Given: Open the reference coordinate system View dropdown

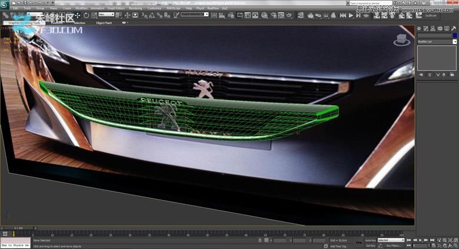Looking at the screenshot, I should (106, 14).
